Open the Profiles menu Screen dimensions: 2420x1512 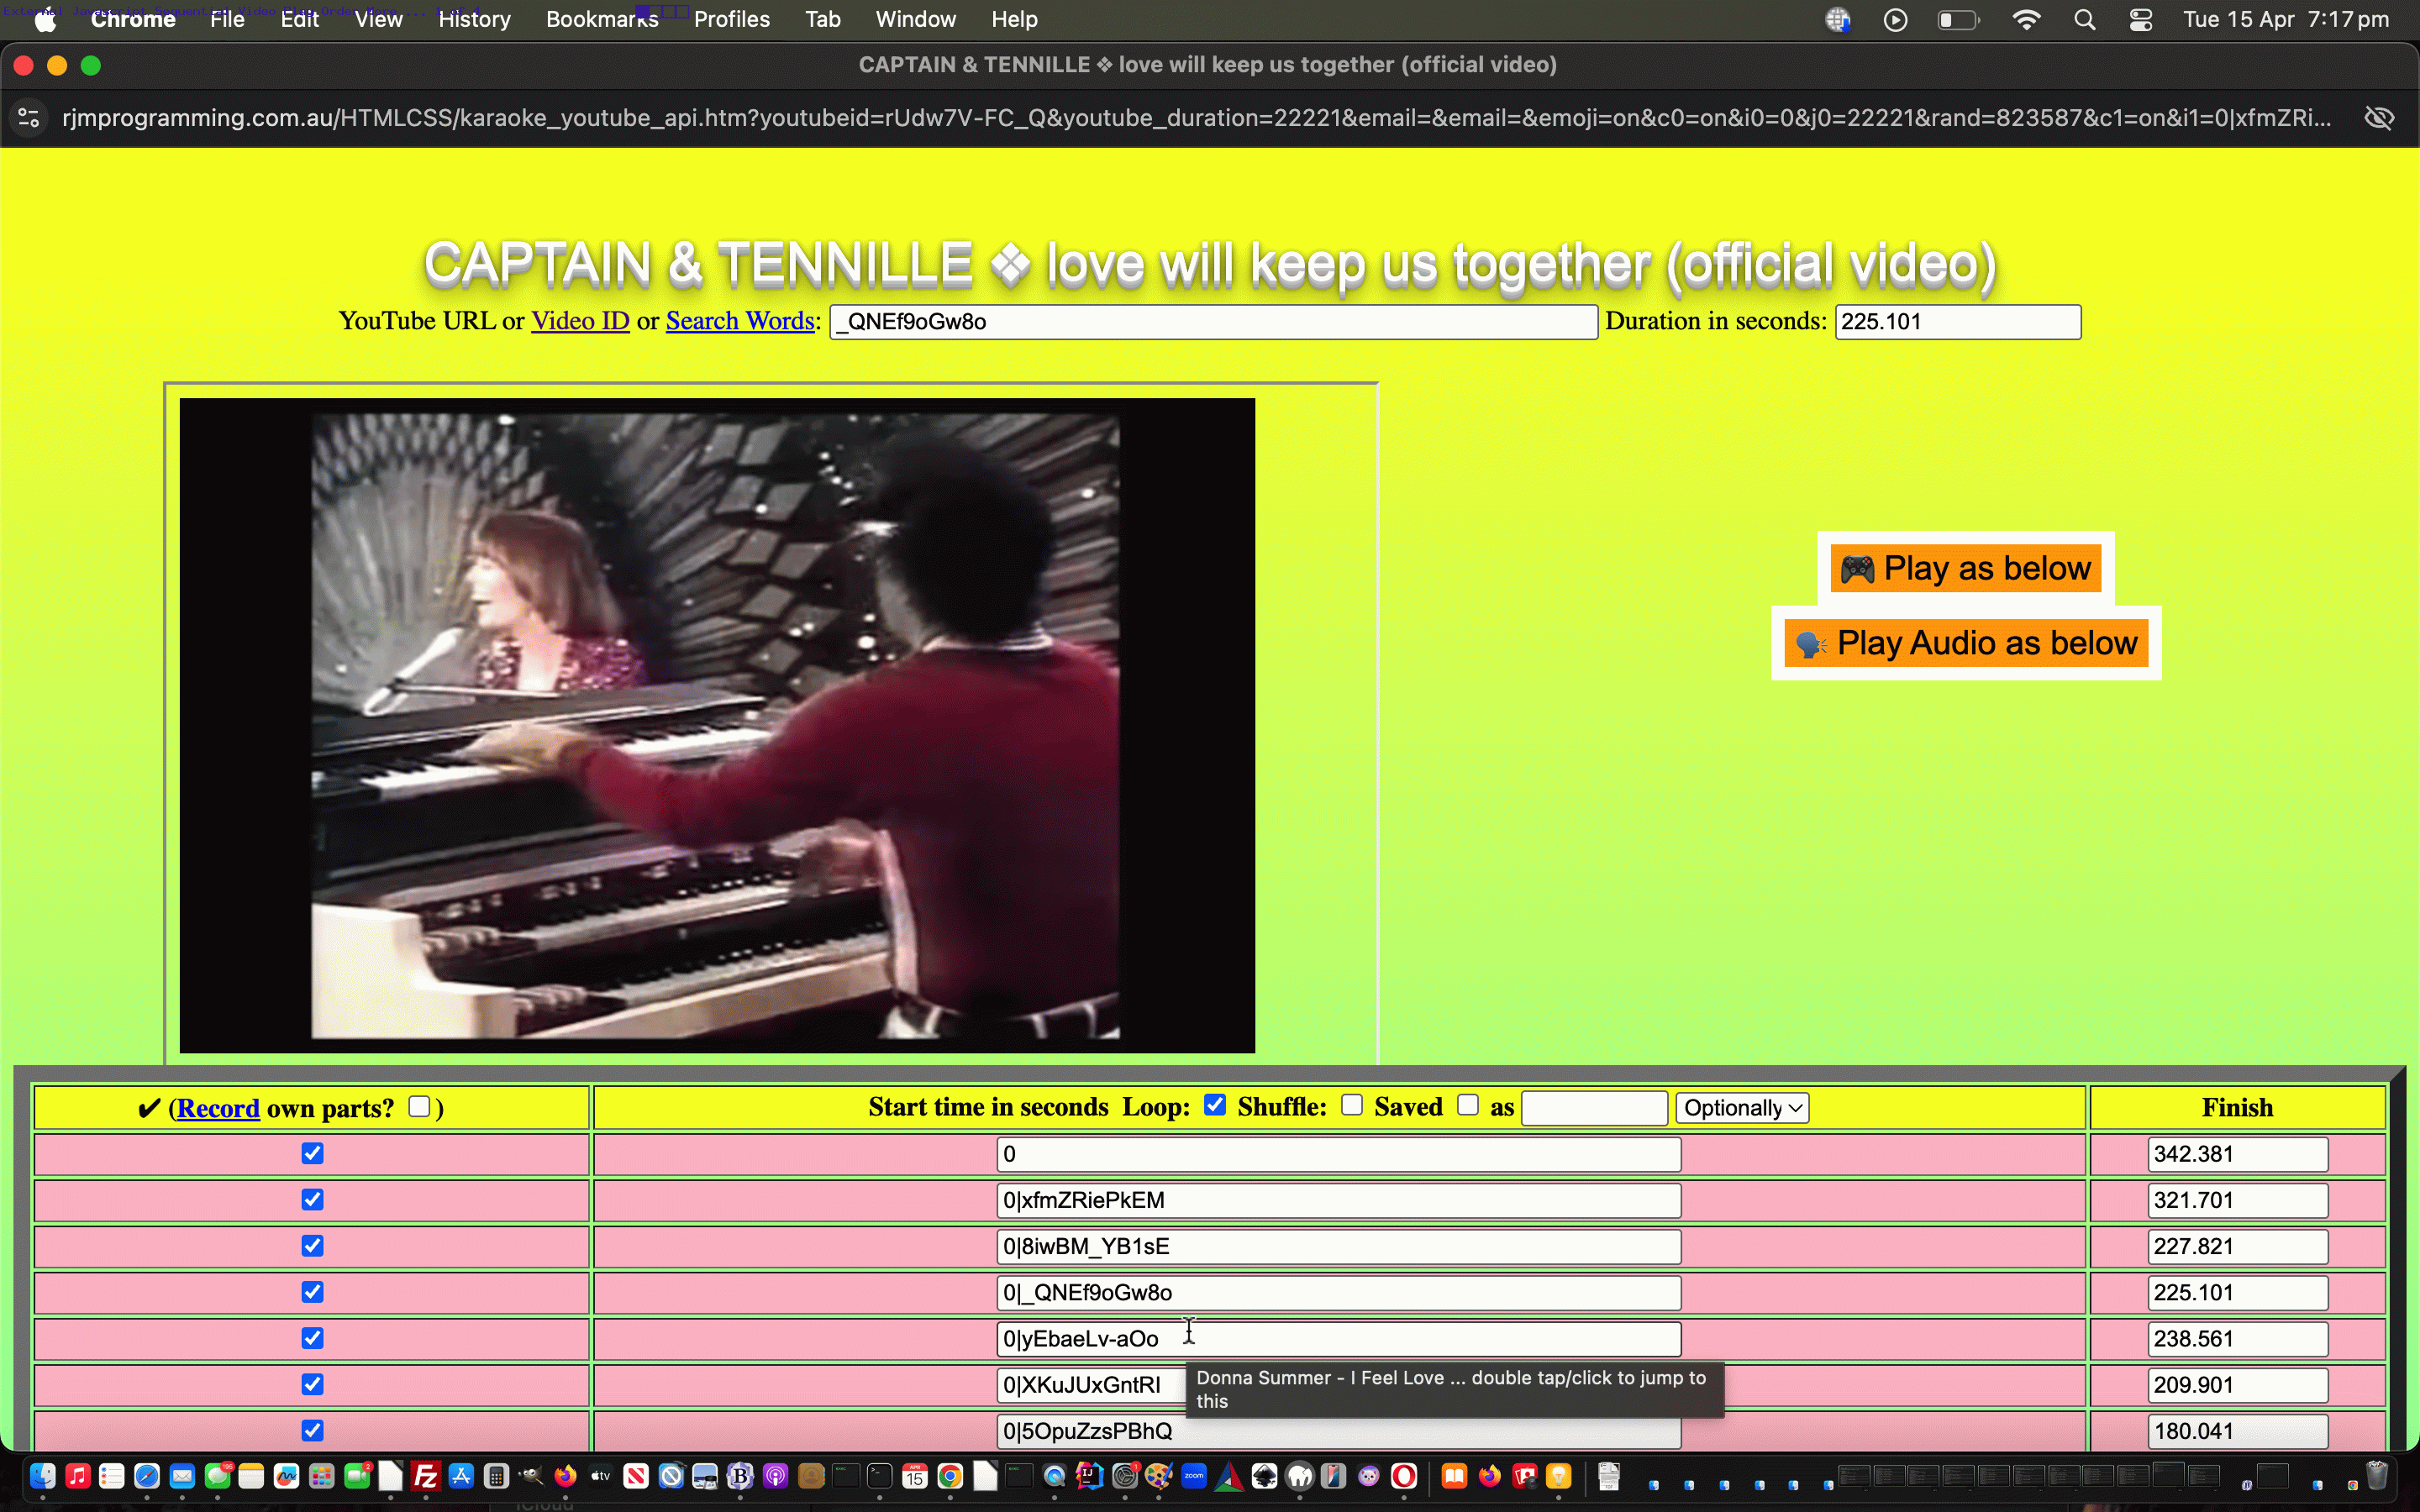(x=732, y=20)
